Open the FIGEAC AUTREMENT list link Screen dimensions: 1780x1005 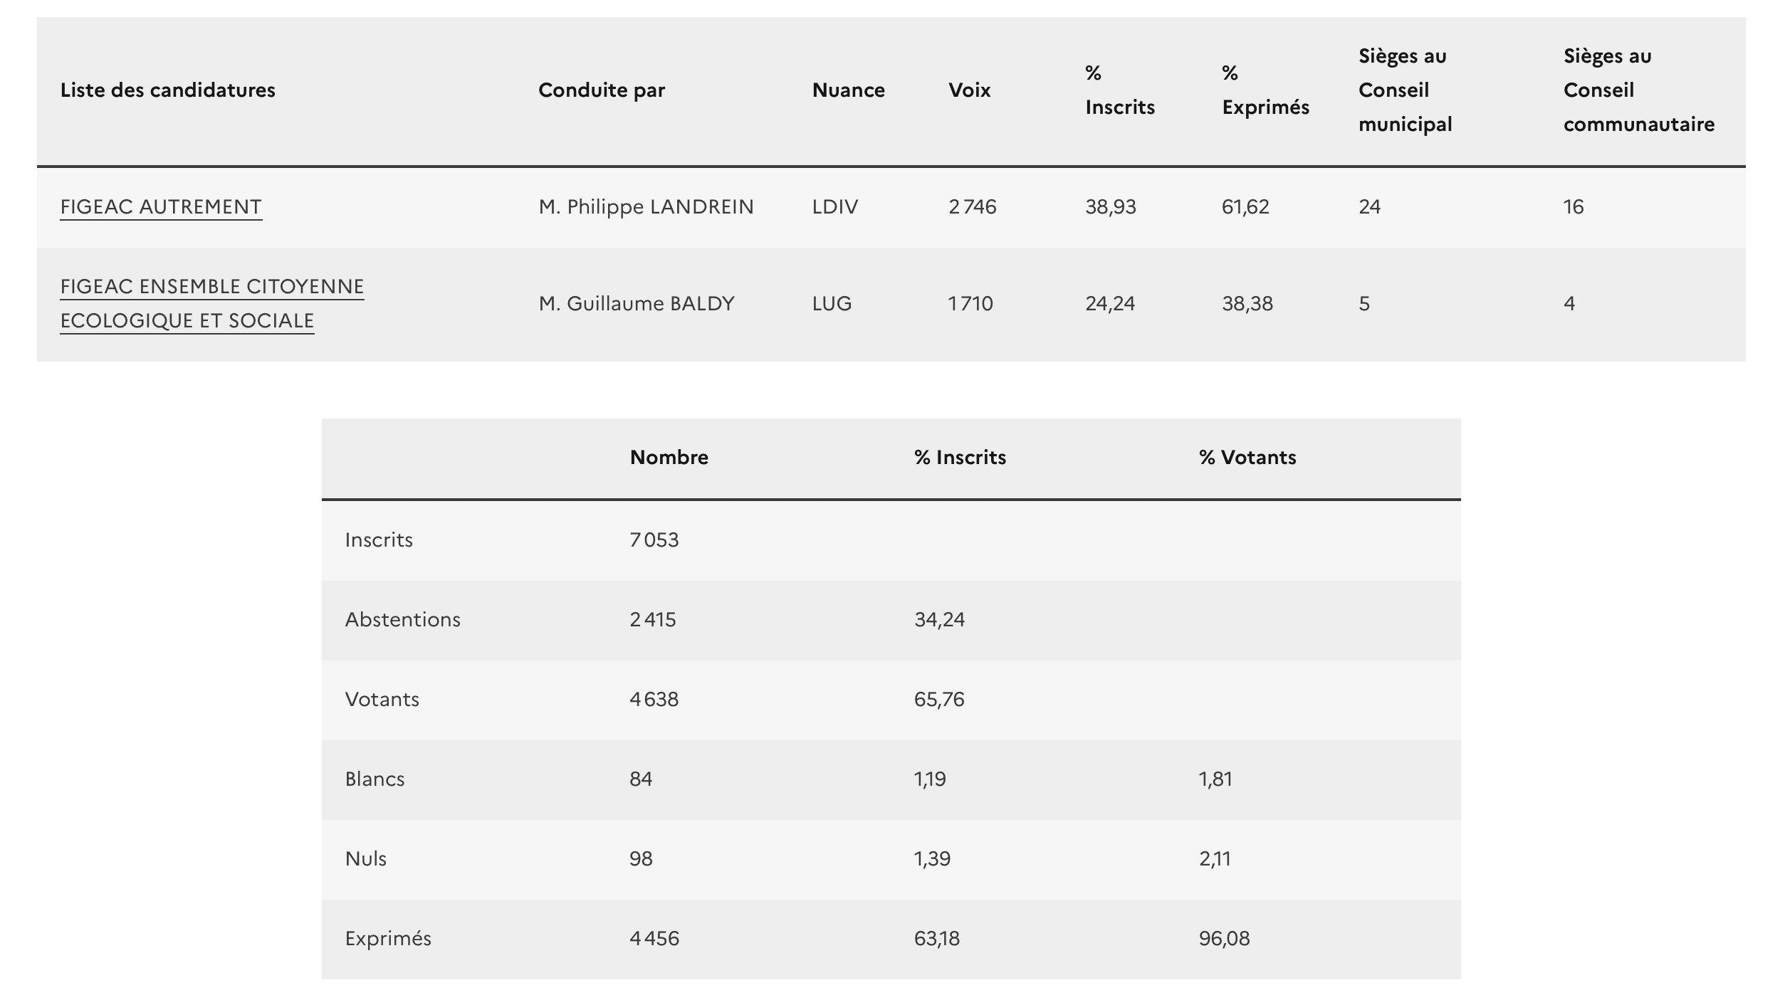pos(161,206)
